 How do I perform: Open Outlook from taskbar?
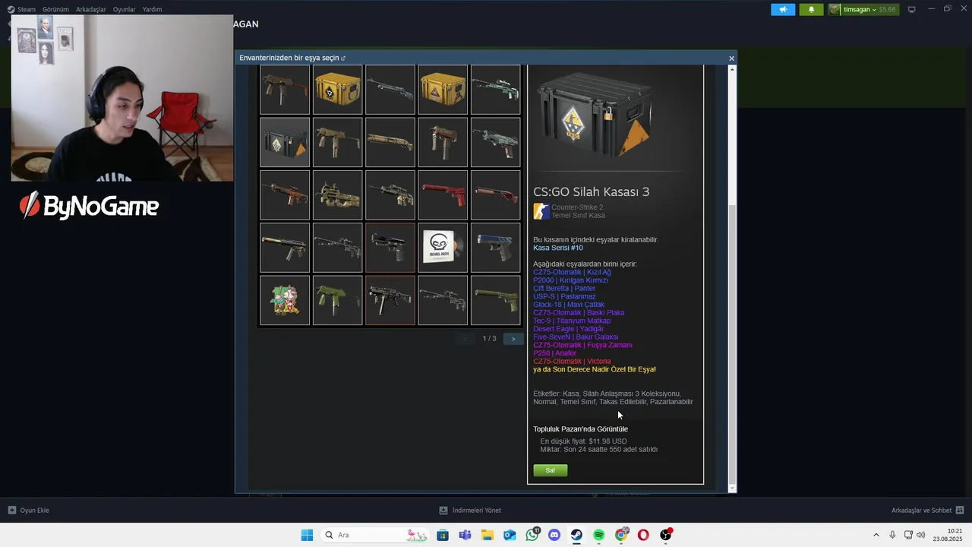[x=510, y=535]
